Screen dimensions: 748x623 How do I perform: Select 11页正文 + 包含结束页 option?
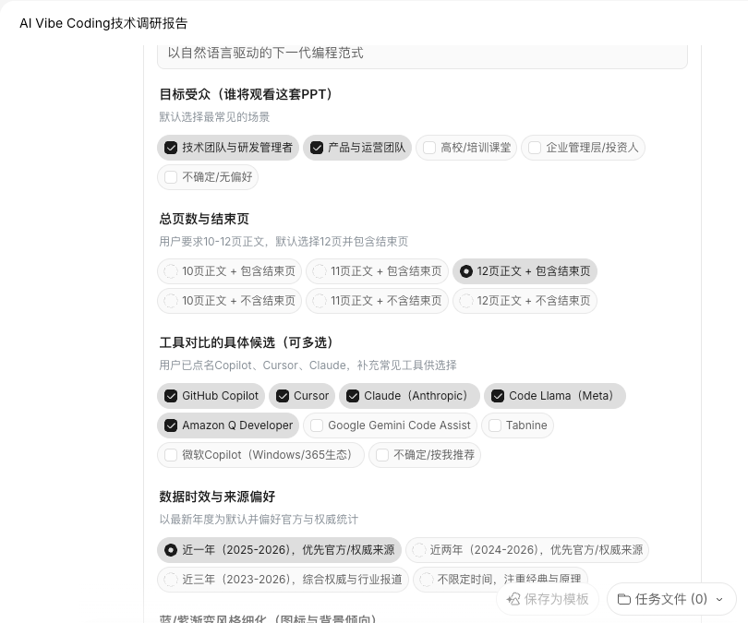coord(377,271)
